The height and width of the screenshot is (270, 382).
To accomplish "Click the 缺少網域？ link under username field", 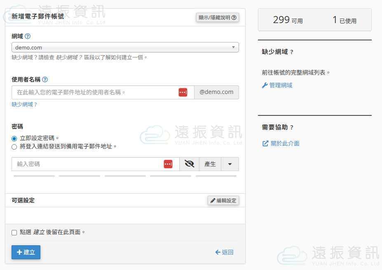I will click(25, 105).
